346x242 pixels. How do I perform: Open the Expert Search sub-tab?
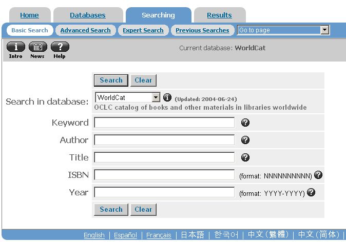pos(143,30)
